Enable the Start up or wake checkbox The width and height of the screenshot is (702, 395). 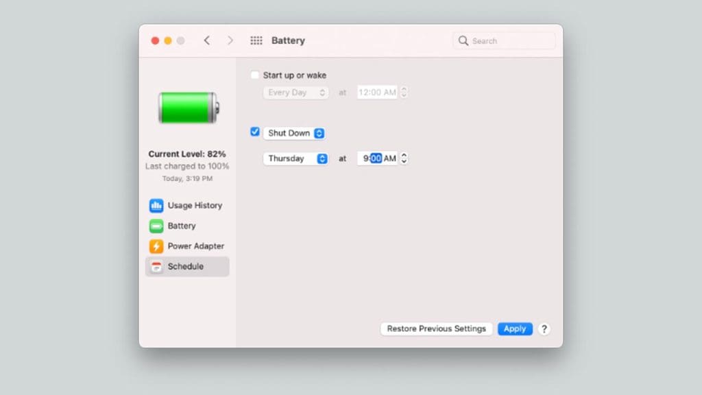tap(255, 75)
